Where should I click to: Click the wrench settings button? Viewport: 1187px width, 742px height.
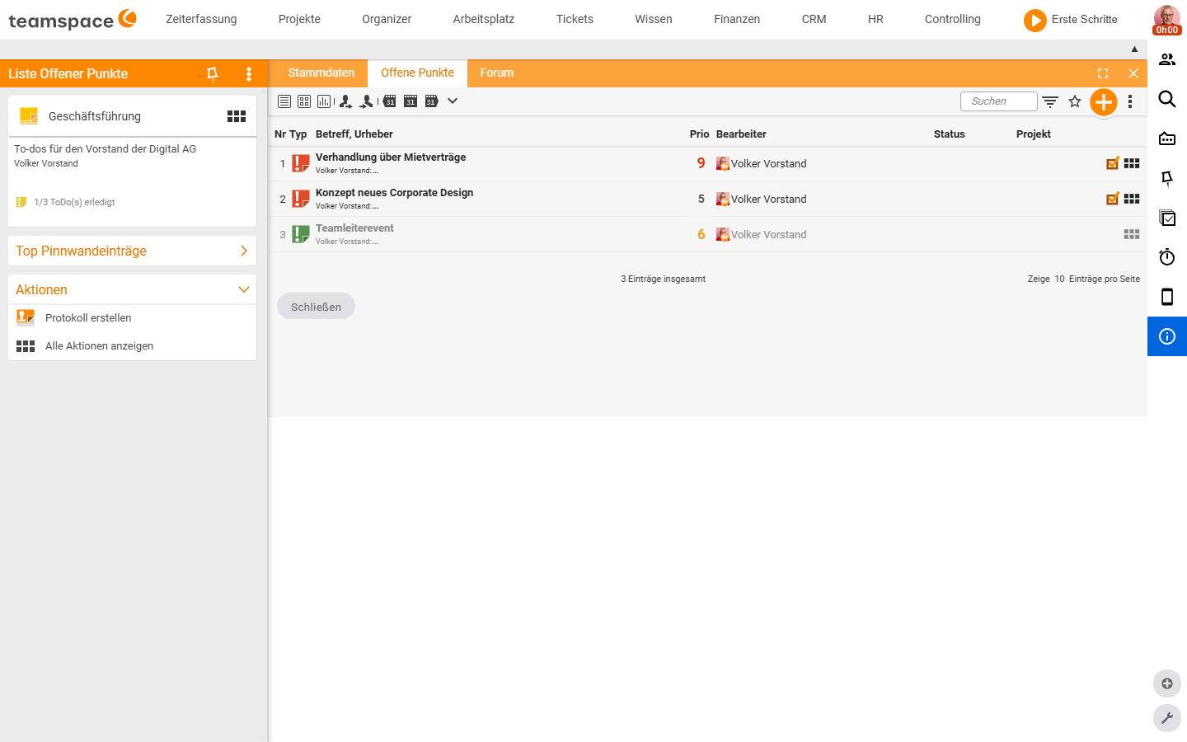[x=1167, y=718]
